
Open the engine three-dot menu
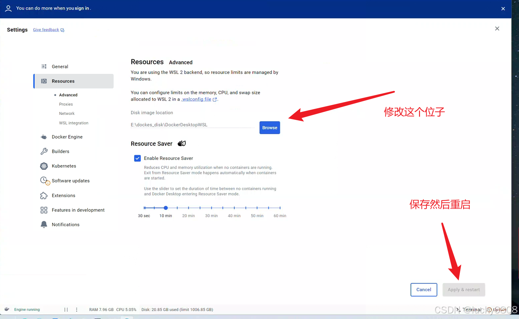[x=76, y=310]
